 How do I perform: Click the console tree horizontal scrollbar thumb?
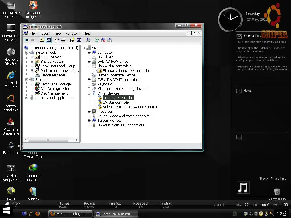48,140
